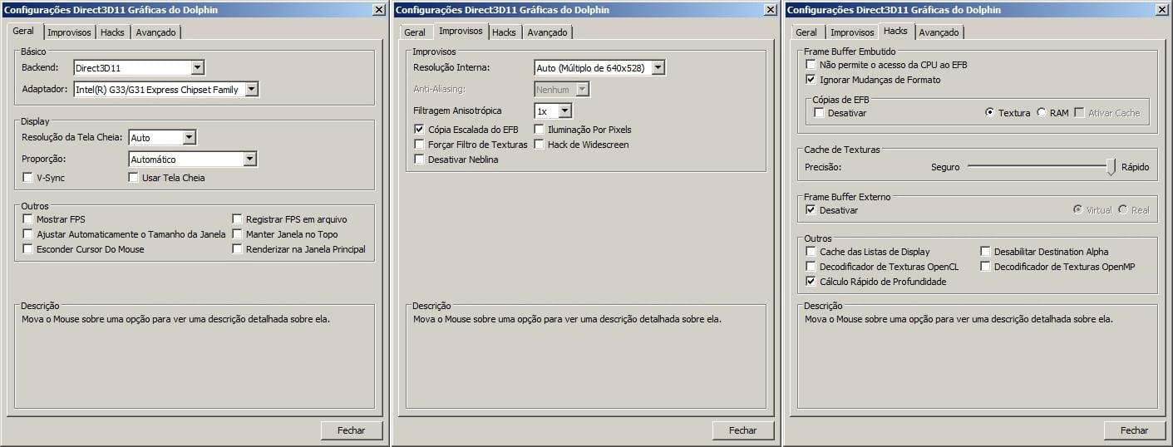Viewport: 1173px width, 447px height.
Task: Check Desabilitar Destination Alpha
Action: (986, 252)
